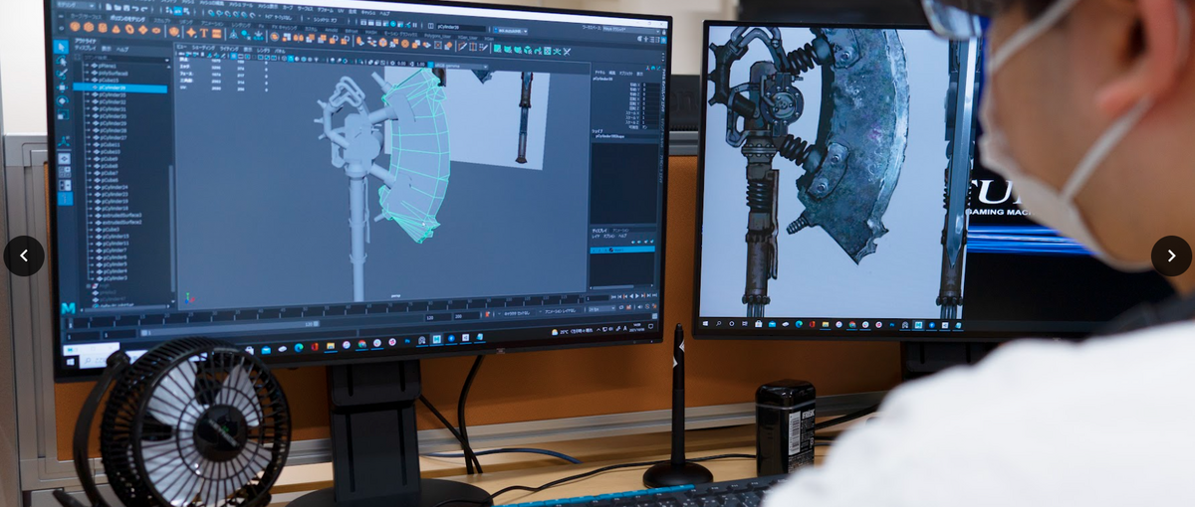Go to end of playback range
The height and width of the screenshot is (507, 1195).
654,295
